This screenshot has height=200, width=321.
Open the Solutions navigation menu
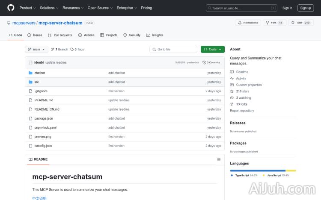48,8
